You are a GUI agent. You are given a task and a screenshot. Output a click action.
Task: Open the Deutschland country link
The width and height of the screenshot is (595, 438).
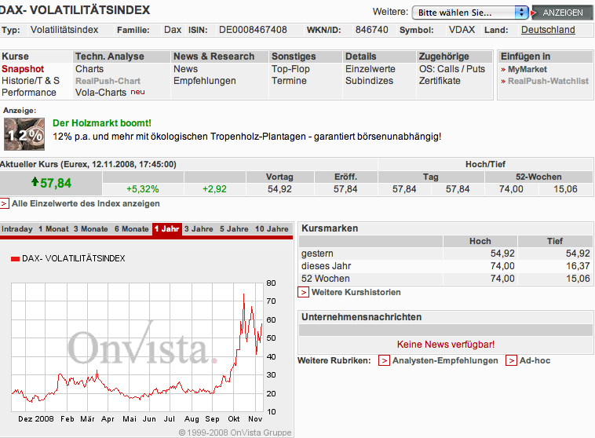click(548, 30)
